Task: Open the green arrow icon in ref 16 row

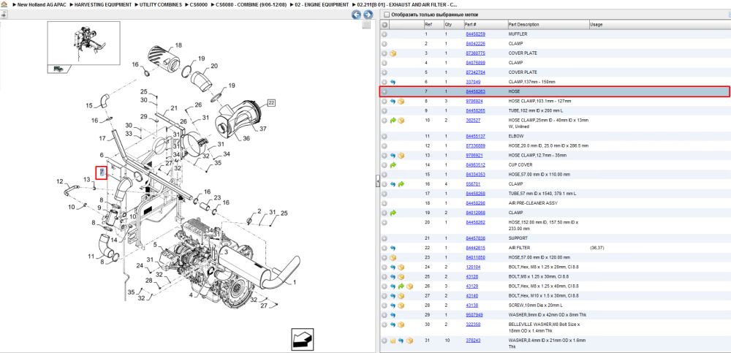Action: click(401, 184)
